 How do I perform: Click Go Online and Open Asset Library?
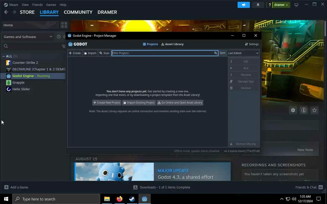click(x=180, y=103)
